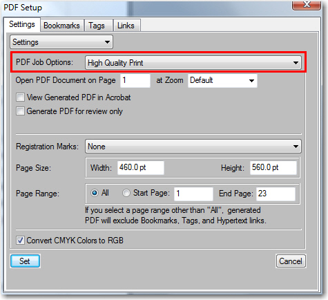Expand the Registration Marks dropdown

193,147
